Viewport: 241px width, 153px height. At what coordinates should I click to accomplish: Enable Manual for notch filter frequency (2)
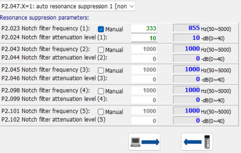pyautogui.click(x=101, y=50)
